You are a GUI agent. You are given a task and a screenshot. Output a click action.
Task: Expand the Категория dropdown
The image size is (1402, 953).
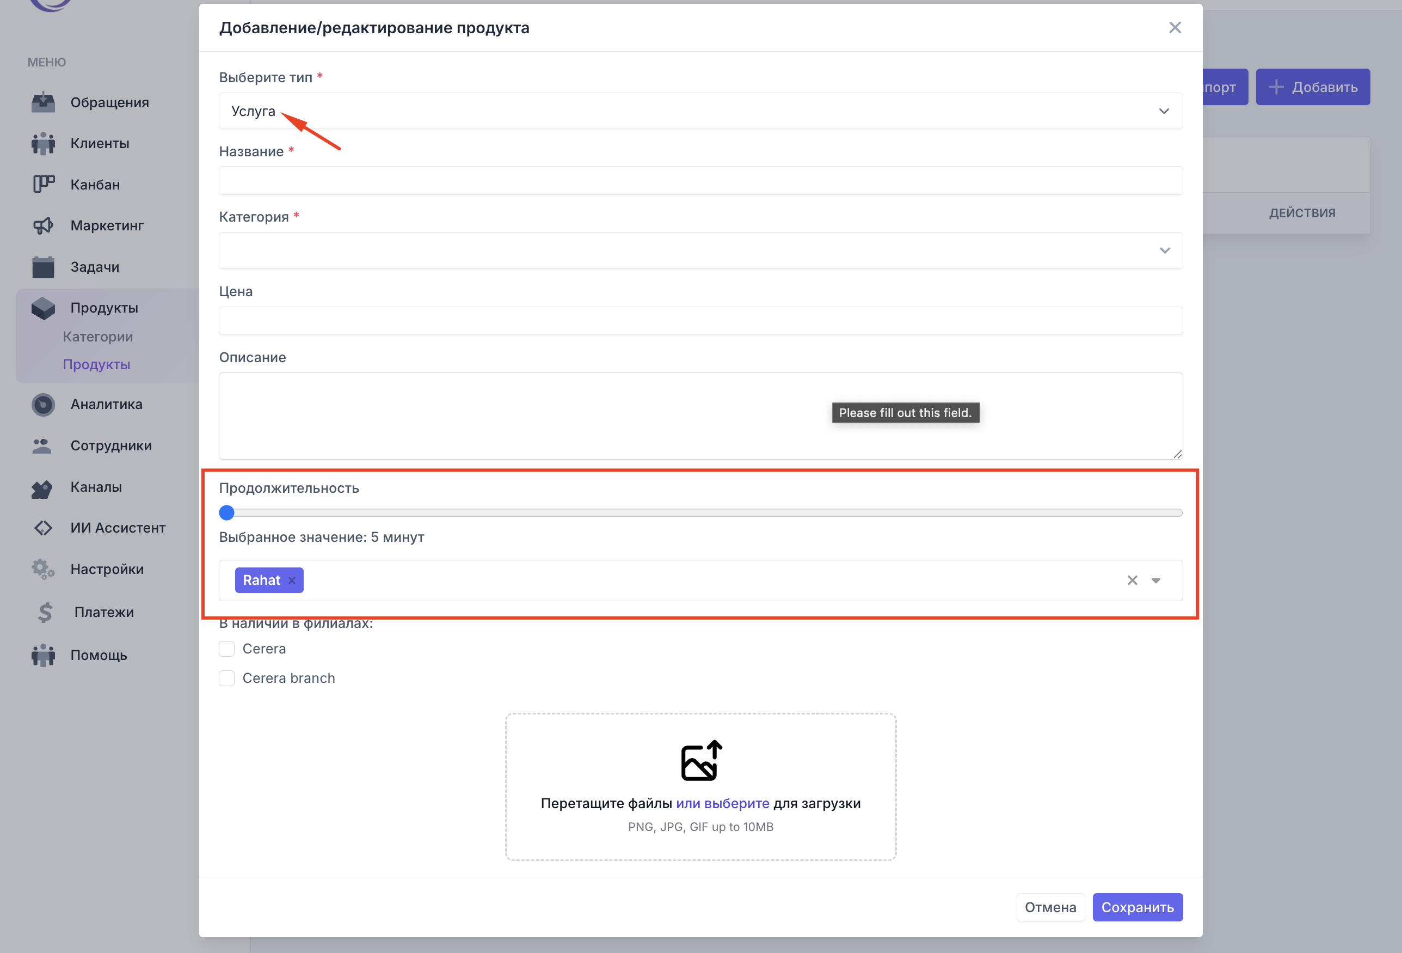(x=700, y=251)
